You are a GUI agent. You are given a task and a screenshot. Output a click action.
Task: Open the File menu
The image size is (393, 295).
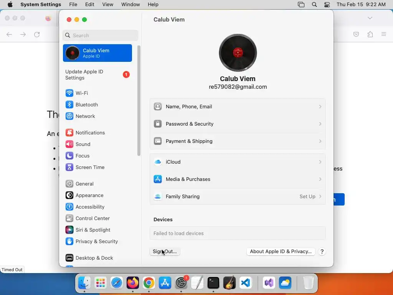73,5
